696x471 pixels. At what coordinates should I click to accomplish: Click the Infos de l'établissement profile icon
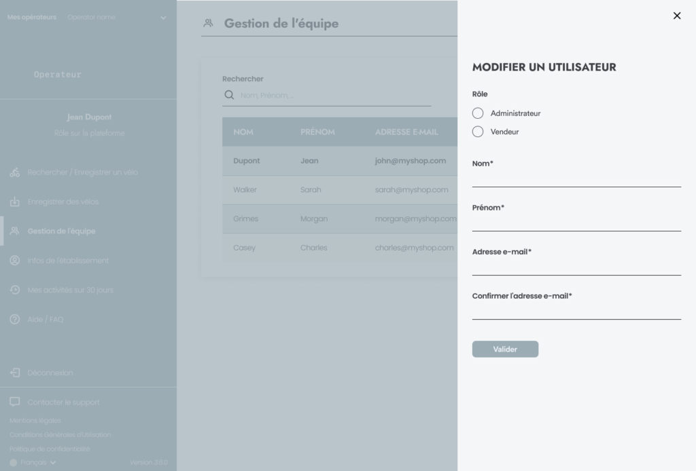coord(15,261)
